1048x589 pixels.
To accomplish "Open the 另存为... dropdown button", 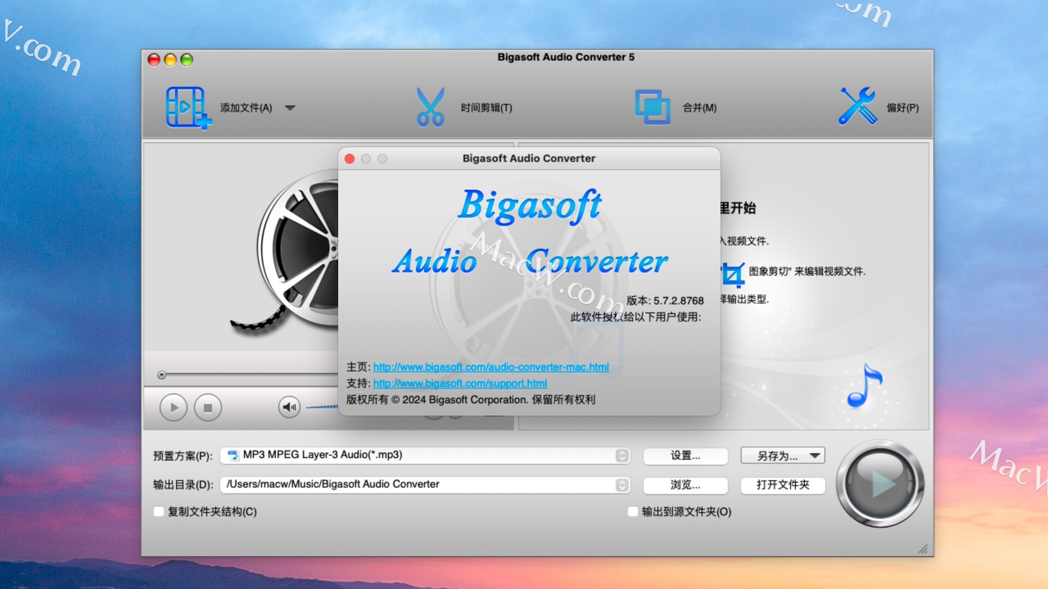I will click(x=783, y=456).
